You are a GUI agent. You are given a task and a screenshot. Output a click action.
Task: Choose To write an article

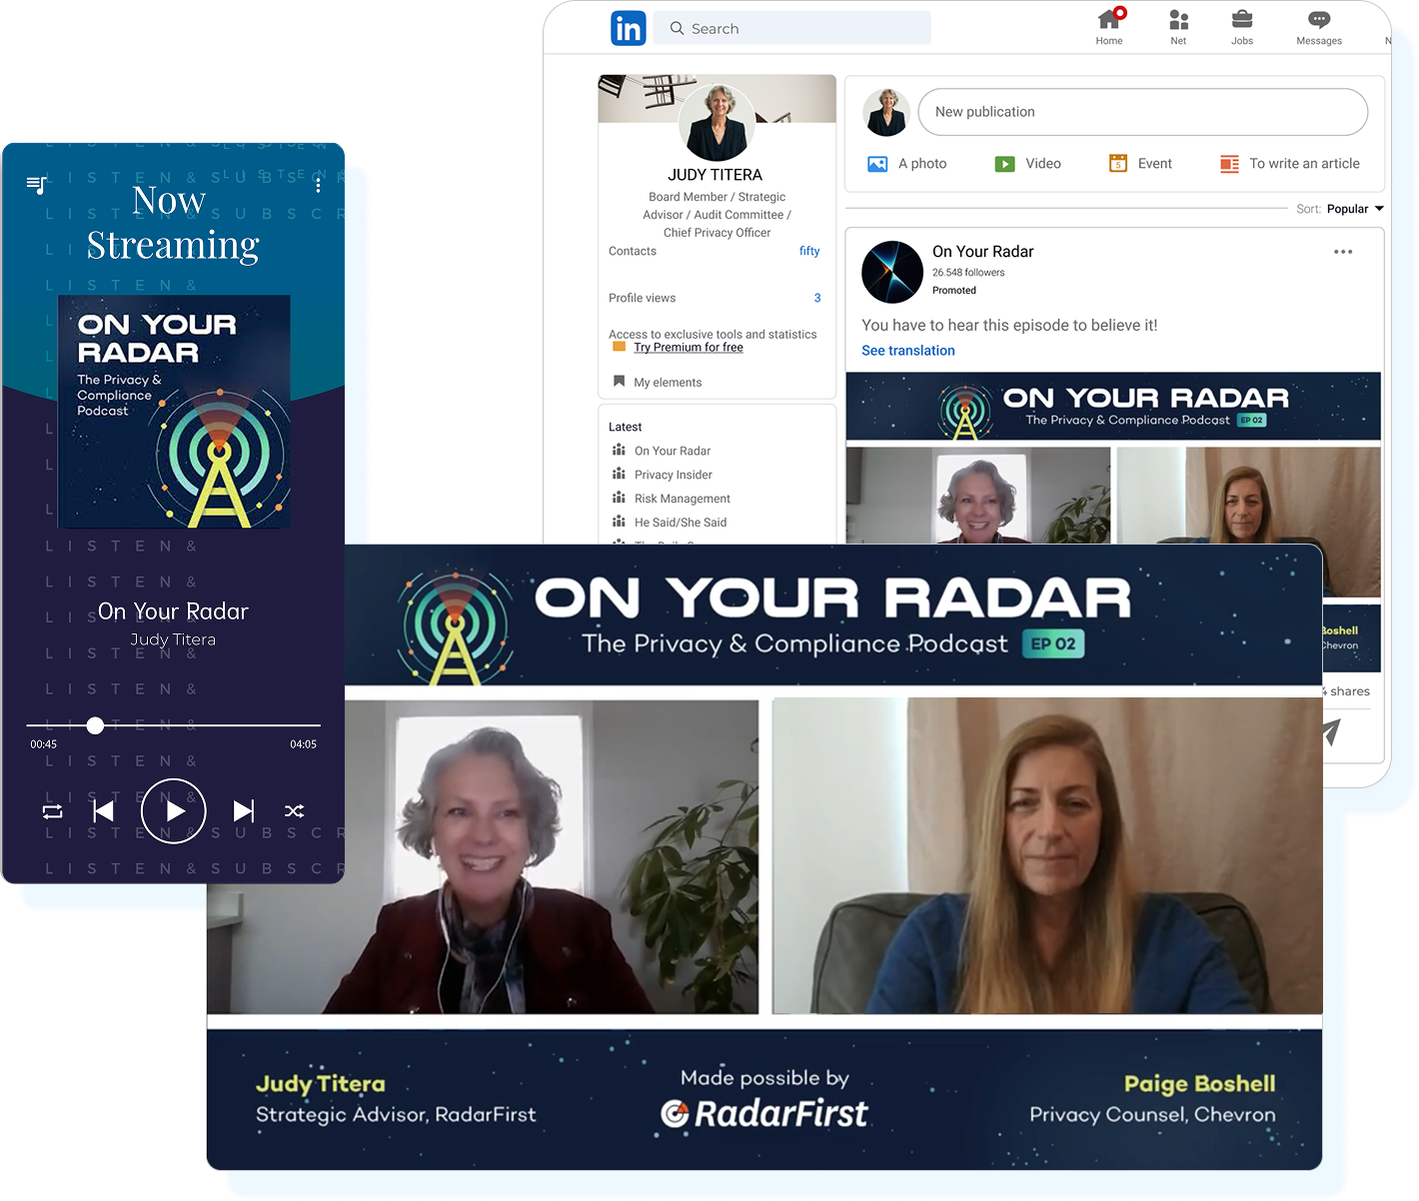[1289, 164]
